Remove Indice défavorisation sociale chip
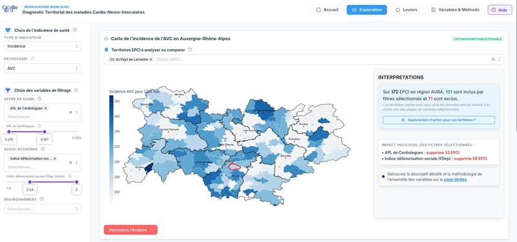517x242 pixels. click(x=54, y=159)
